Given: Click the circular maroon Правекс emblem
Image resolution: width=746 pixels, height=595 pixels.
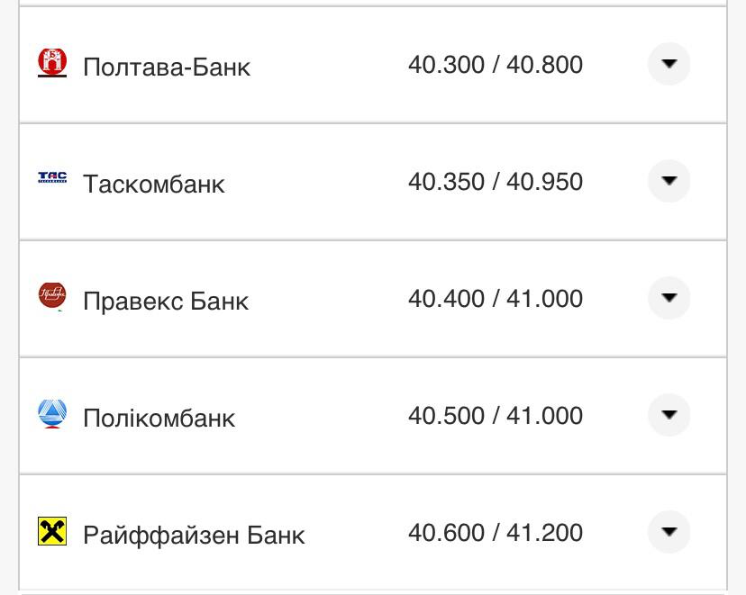Looking at the screenshot, I should point(52,298).
